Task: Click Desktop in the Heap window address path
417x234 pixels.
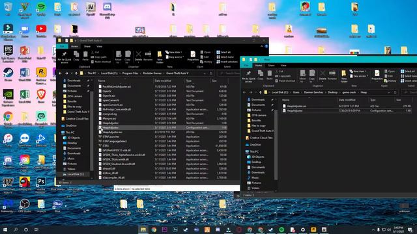Action: pyautogui.click(x=333, y=92)
